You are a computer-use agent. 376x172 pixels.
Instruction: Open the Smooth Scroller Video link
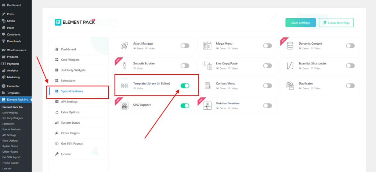pos(138,68)
